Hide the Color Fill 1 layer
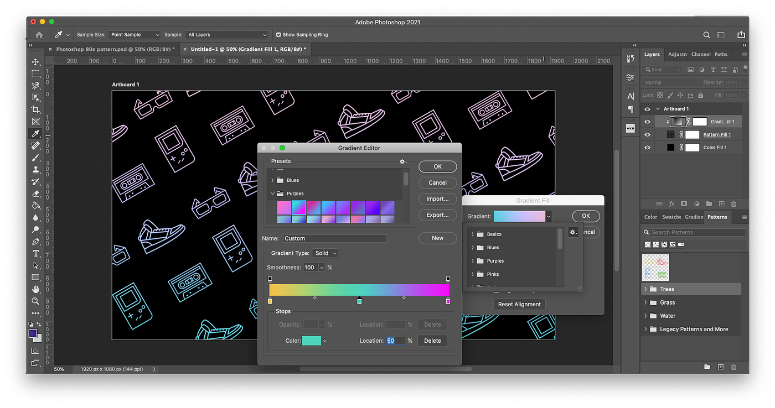 click(x=647, y=148)
